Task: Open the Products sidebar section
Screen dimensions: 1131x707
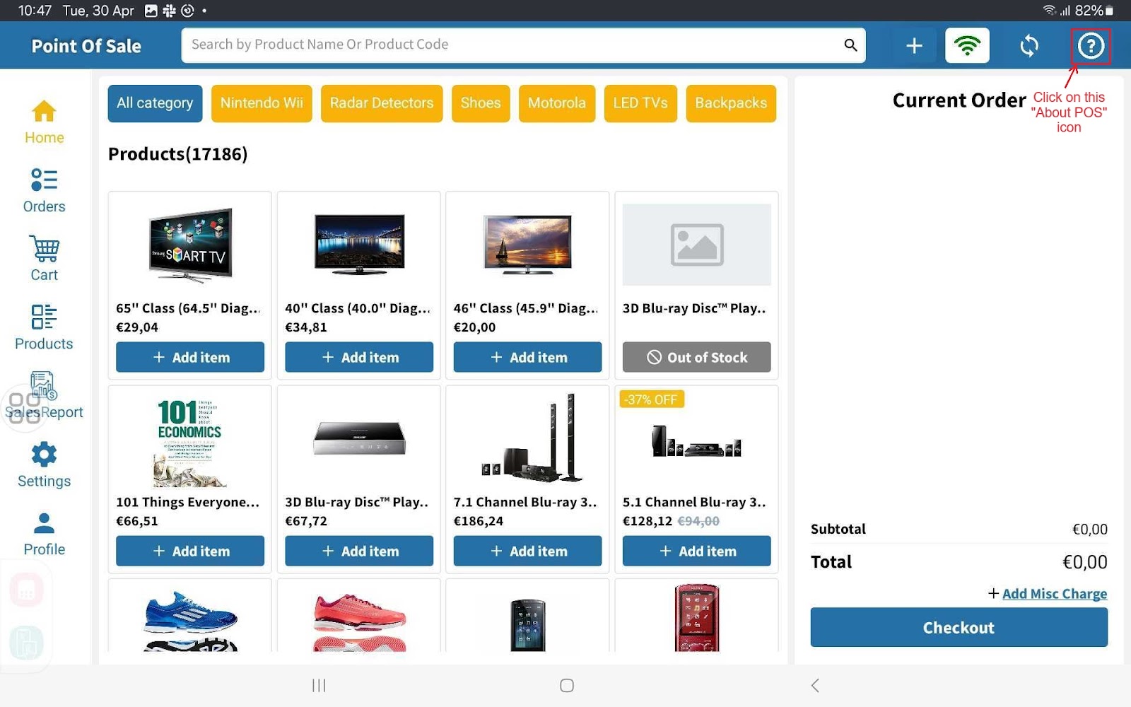Action: (44, 327)
